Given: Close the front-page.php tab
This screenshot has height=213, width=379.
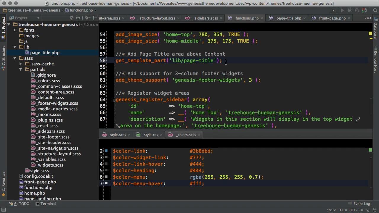Looking at the screenshot, I should click(349, 18).
